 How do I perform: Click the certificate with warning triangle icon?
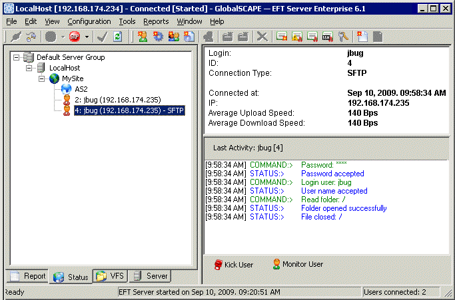point(297,37)
